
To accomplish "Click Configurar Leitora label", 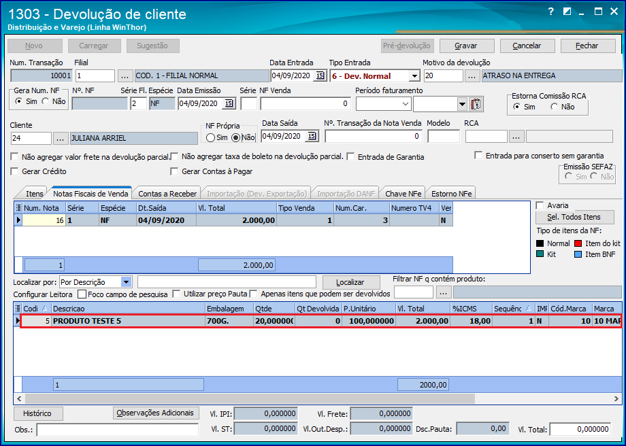I will 43,294.
